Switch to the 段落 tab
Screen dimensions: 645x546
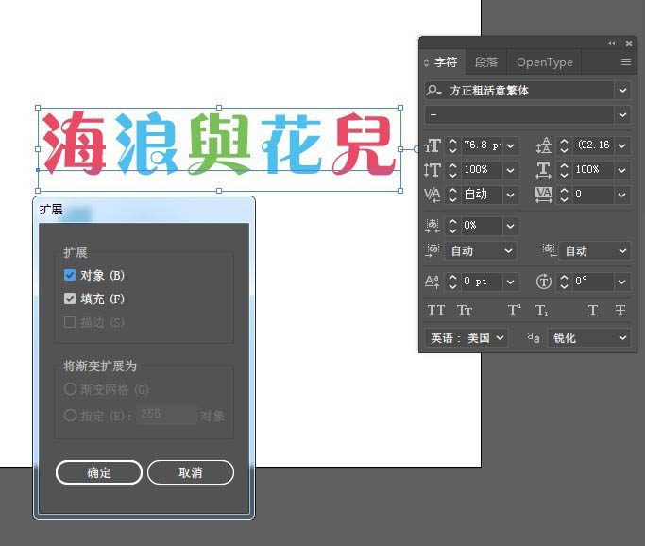tap(485, 62)
